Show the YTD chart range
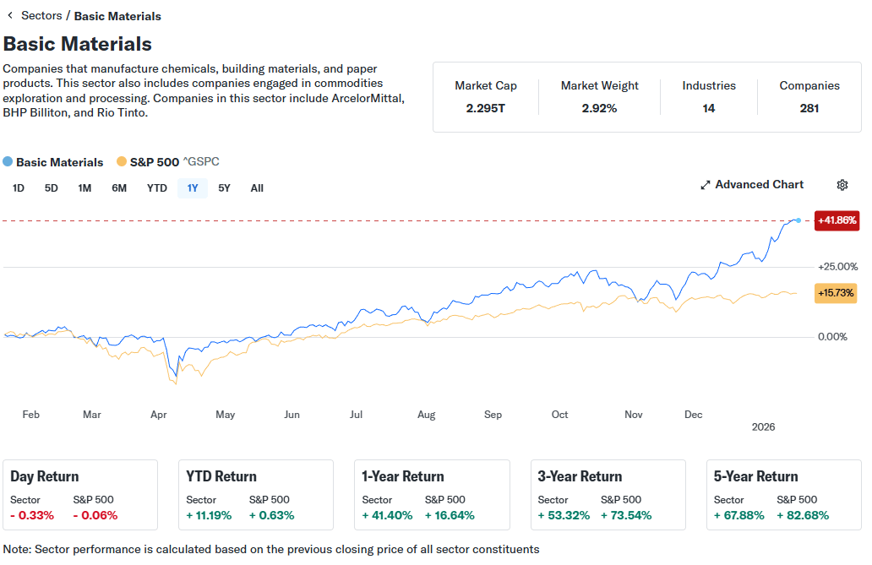 click(x=157, y=188)
